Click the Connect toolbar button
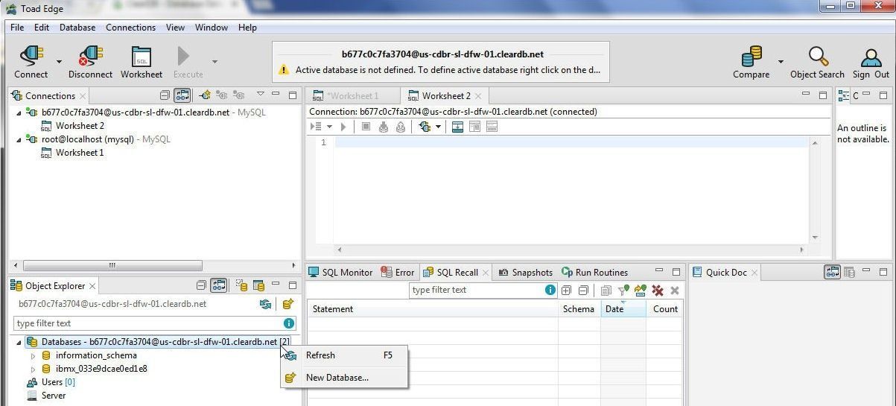The width and height of the screenshot is (896, 406). click(x=31, y=62)
